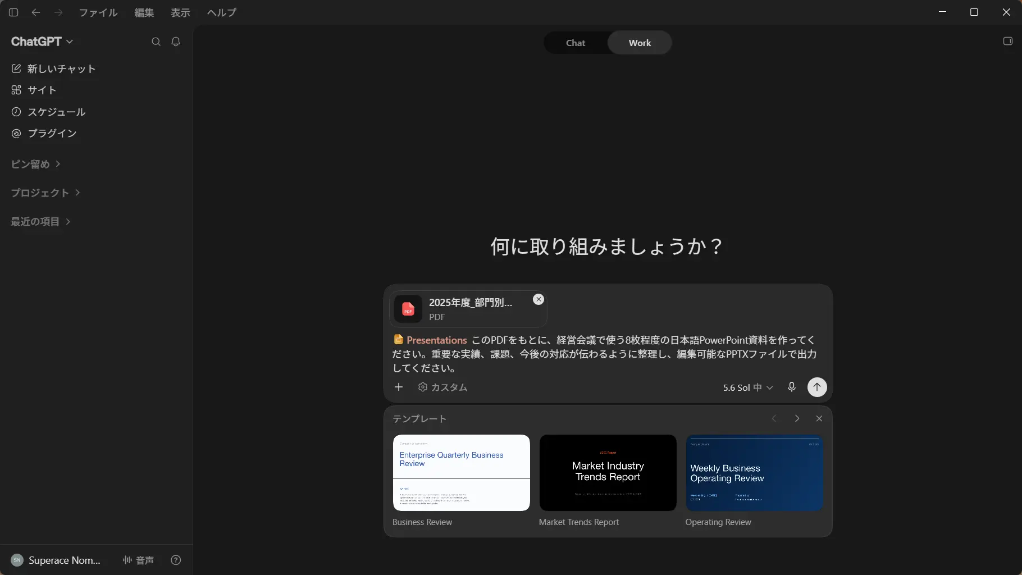Open the ファイル menu
Viewport: 1022px width, 575px height.
(x=98, y=12)
